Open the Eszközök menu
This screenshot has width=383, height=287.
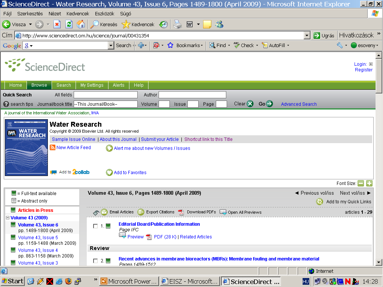pos(105,14)
